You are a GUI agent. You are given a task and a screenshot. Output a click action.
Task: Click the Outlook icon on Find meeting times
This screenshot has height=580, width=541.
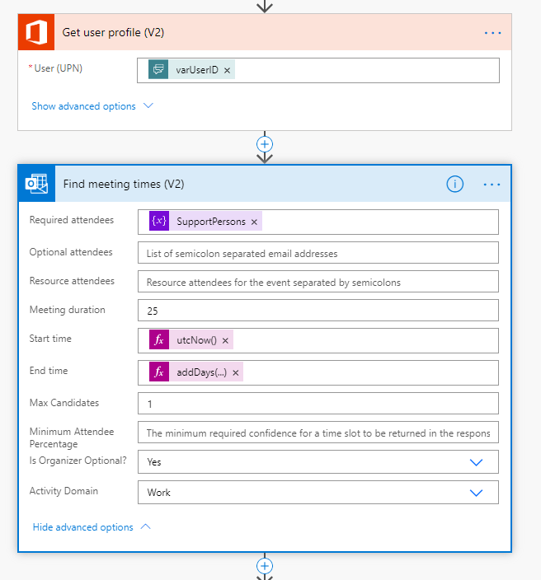[x=36, y=184]
